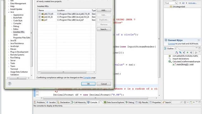Select Installed JREs in the preferences tree
Viewport: 202px width, 114px height.
19,32
